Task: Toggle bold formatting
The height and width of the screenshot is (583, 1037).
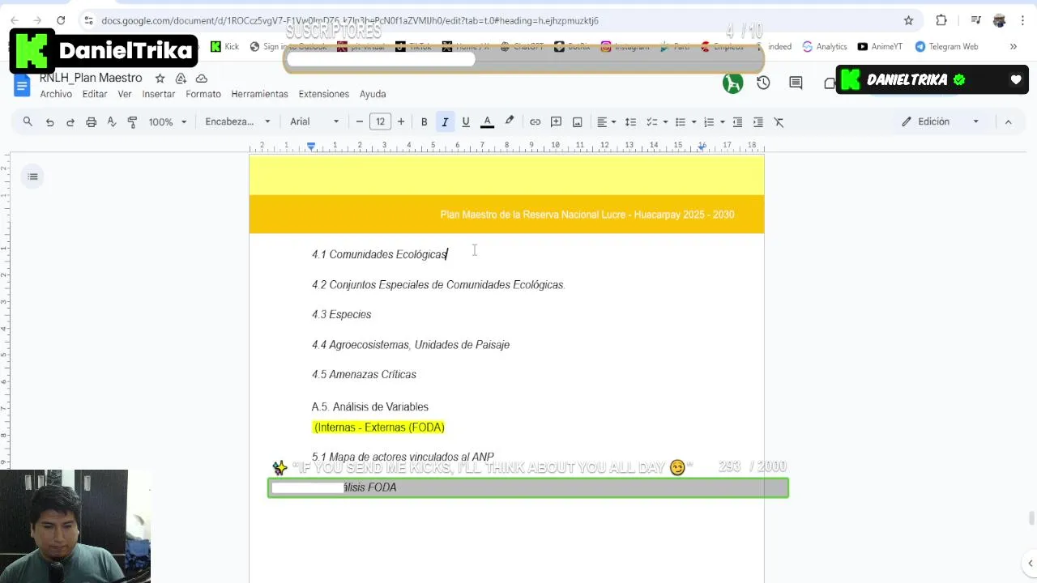Action: tap(424, 121)
